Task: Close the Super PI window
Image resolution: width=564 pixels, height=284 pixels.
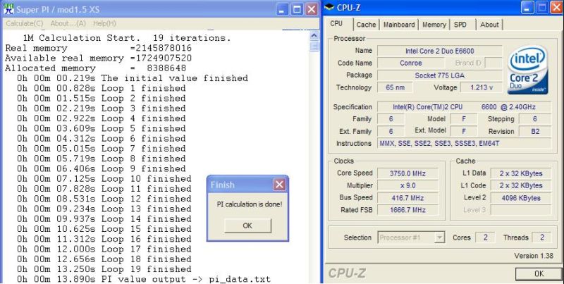Action: tap(312, 9)
